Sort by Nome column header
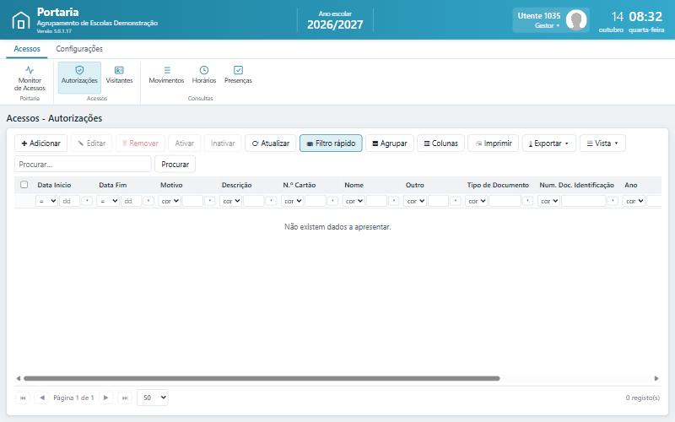This screenshot has height=422, width=675. pyautogui.click(x=354, y=185)
